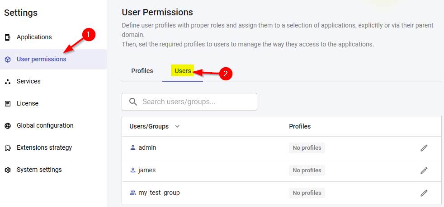Click the License document icon
Viewport: 444px width, 207px height.
8,104
